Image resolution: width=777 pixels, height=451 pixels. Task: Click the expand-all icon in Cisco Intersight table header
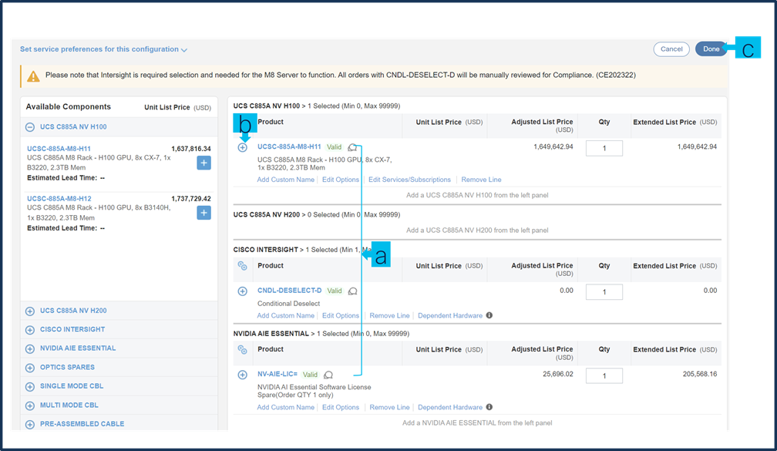pos(242,266)
